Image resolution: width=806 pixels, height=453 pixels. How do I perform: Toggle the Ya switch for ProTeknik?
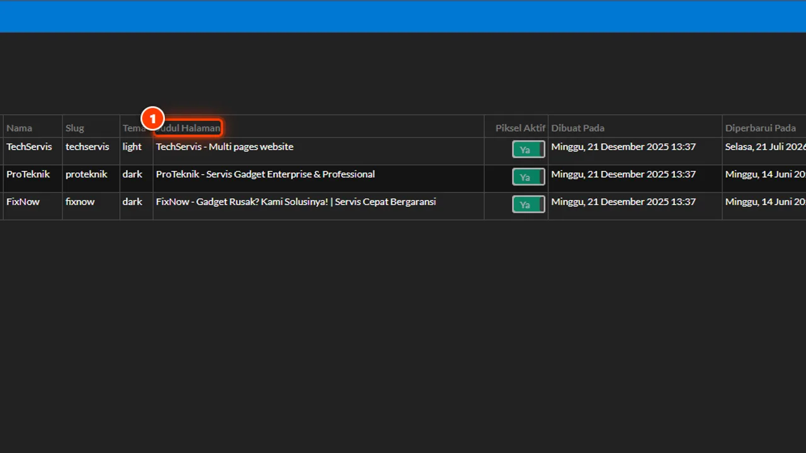528,177
